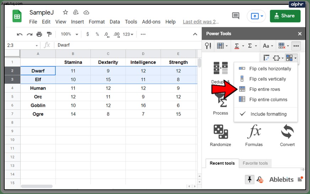This screenshot has width=310, height=194.
Task: Open the View menu
Action: 60,22
